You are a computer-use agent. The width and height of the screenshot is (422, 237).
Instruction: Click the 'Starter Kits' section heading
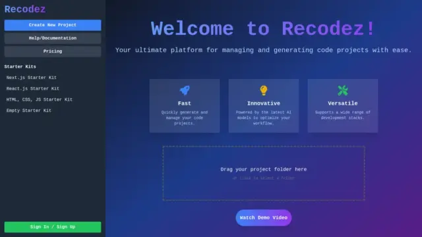pos(20,66)
